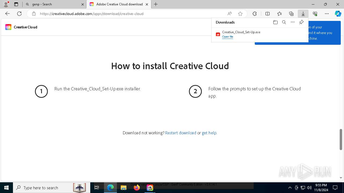Open the browser profile icon
Image resolution: width=344 pixels, height=193 pixels.
pyautogui.click(x=6, y=4)
